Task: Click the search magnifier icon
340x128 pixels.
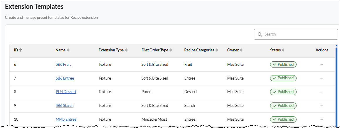Action: pos(260,34)
